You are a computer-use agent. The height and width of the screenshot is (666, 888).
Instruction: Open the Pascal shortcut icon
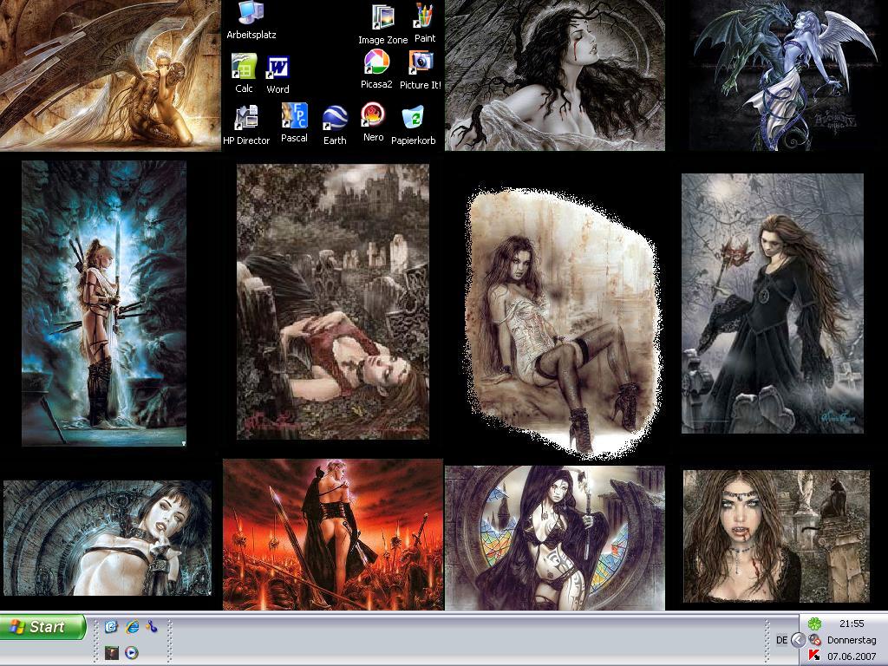pyautogui.click(x=294, y=116)
